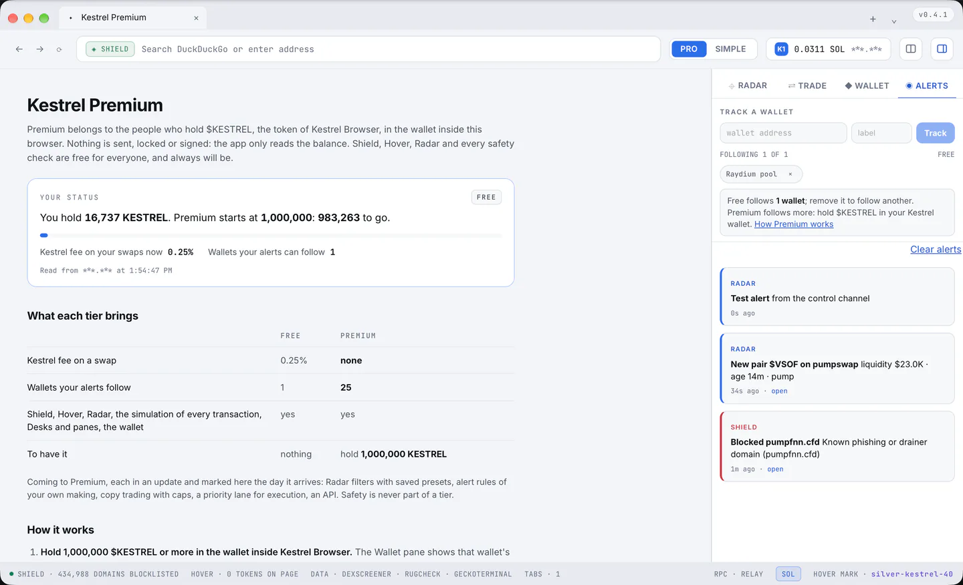Open the RADAR tab
Screen dimensions: 963x585
coord(748,85)
